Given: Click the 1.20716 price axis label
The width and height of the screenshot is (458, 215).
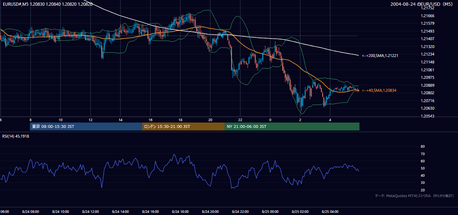Looking at the screenshot, I should 427,101.
